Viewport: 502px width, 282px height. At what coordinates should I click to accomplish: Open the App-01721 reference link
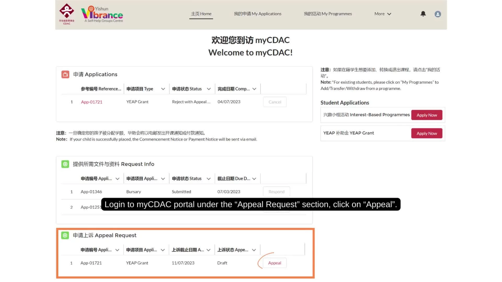point(92,102)
